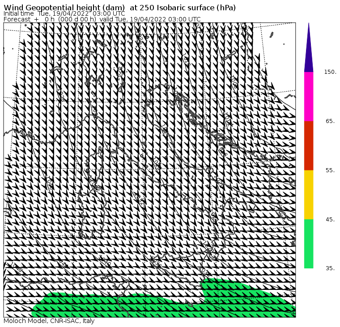This screenshot has width=340, height=327.
Task: Click the chart title 'Wind Geopotential height (dam)'
Action: coord(64,8)
